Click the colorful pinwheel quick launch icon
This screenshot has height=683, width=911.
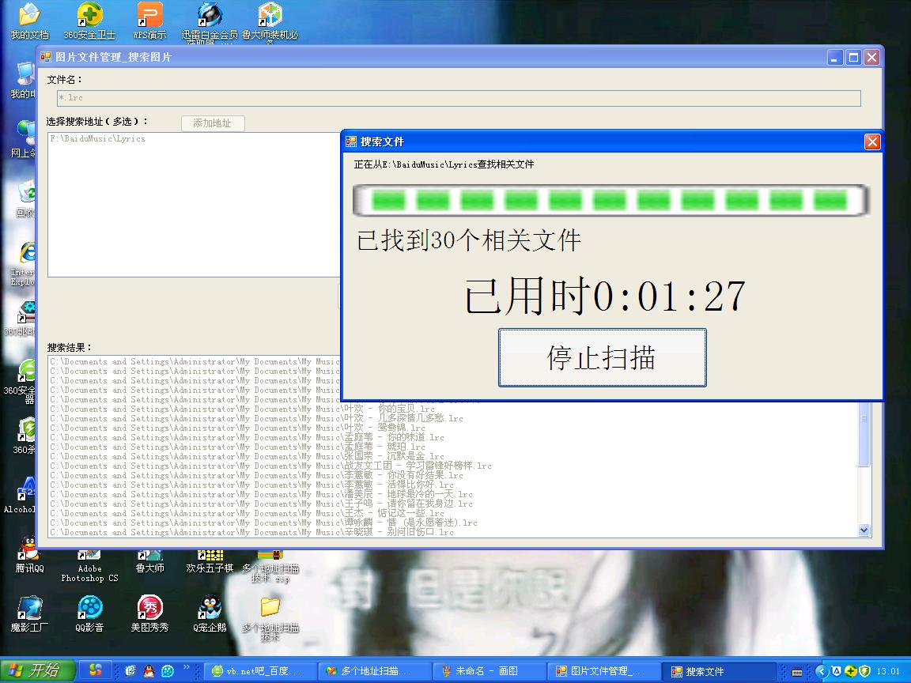point(95,670)
